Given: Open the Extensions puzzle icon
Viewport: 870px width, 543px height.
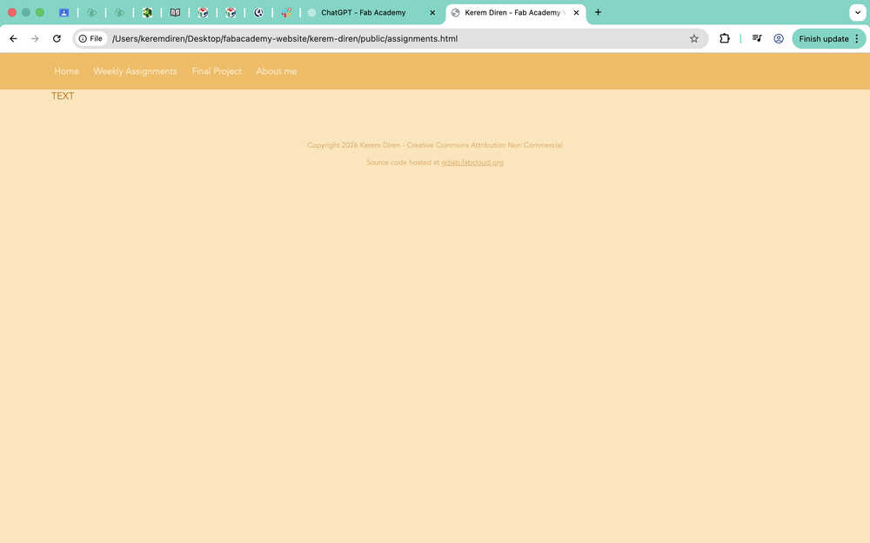Looking at the screenshot, I should pos(725,38).
